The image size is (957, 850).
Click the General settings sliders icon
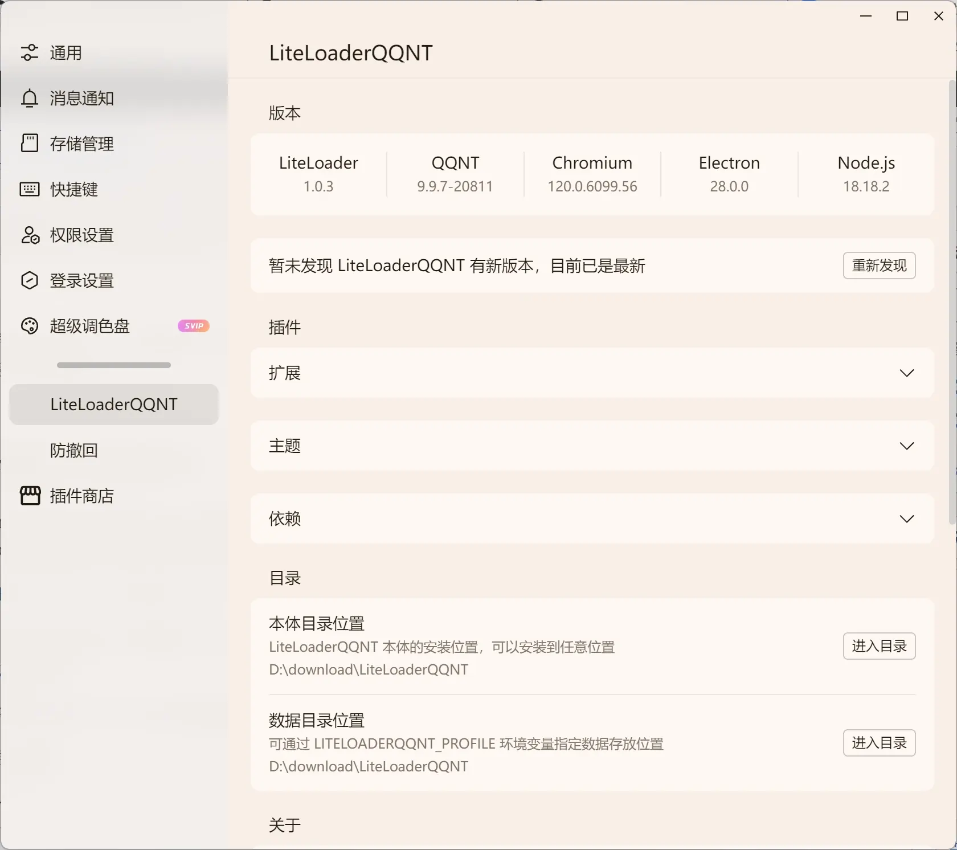pos(30,52)
